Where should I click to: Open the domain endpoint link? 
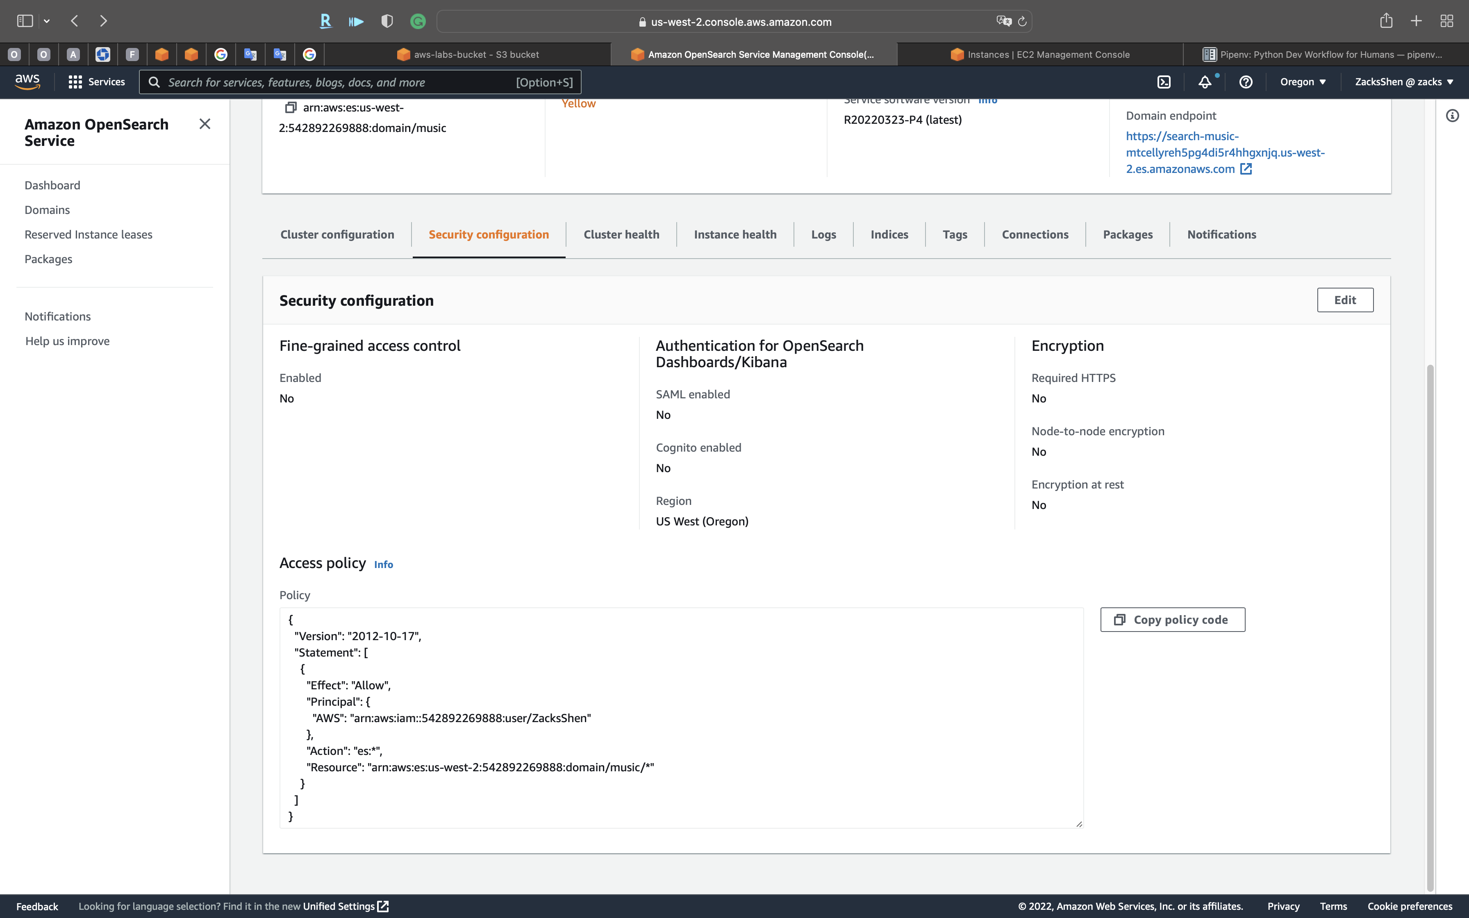click(x=1224, y=152)
